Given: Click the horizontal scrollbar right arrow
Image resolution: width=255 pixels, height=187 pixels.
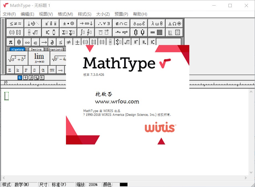Looking at the screenshot, I should pos(246,178).
